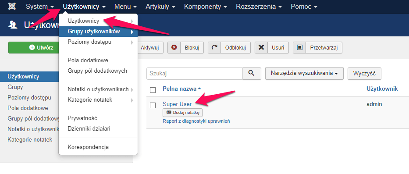Select Pola dodatkowe in left sidebar
Image resolution: width=409 pixels, height=174 pixels.
coord(28,108)
